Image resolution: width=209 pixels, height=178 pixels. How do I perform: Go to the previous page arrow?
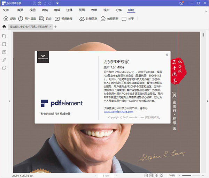[x=95, y=176]
